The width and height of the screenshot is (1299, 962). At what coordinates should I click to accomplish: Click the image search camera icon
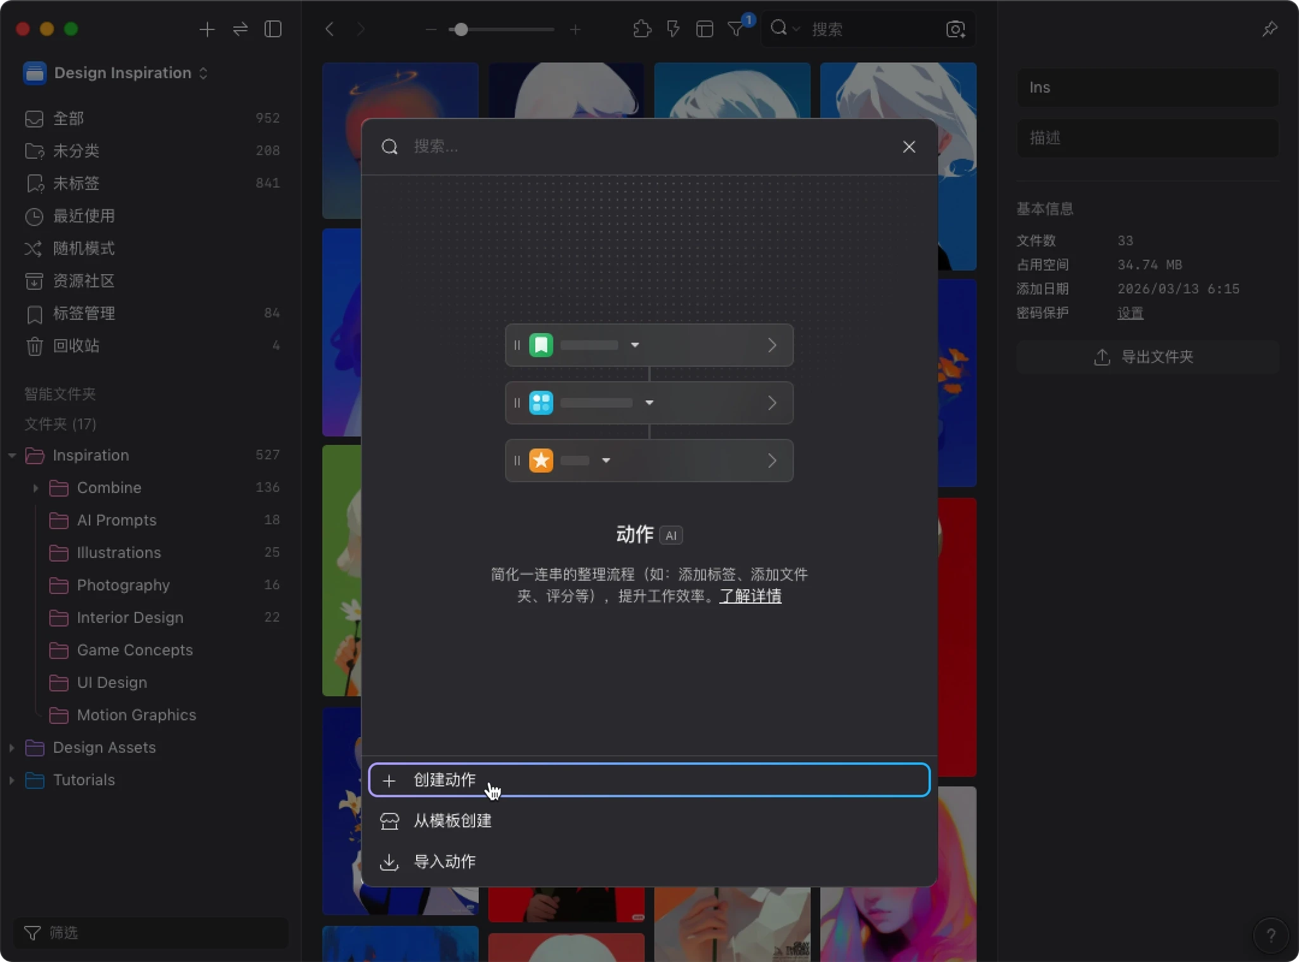tap(955, 29)
